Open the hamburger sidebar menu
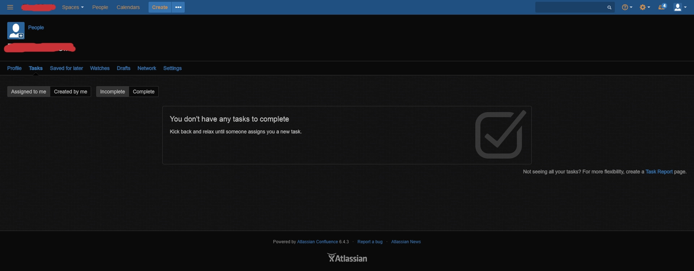Screen dimensions: 694x271 (x=10, y=7)
